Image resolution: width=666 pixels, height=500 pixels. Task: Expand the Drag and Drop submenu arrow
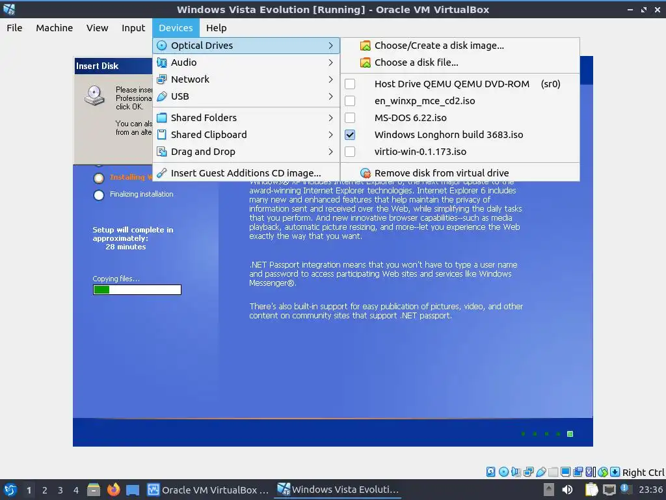tap(330, 152)
